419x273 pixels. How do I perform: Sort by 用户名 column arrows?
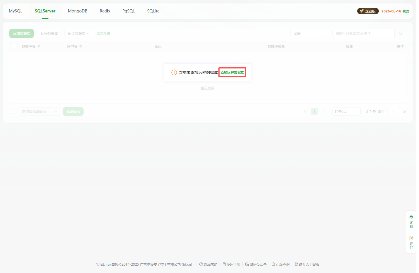(x=81, y=46)
